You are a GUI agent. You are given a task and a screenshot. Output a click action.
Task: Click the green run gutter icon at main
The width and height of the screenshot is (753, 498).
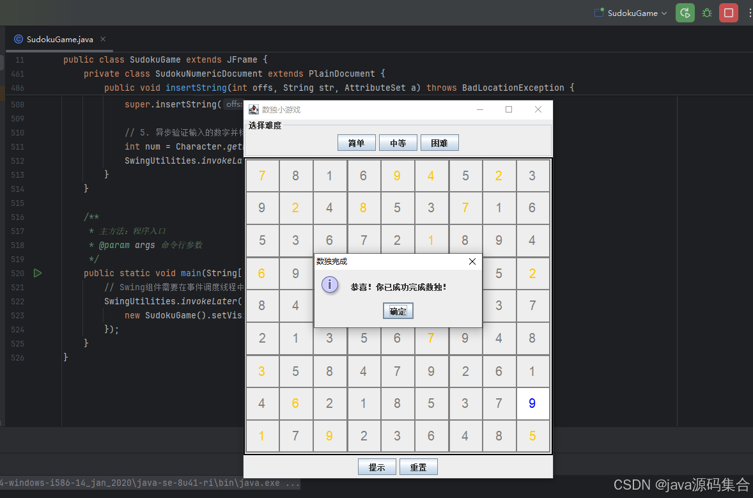(x=38, y=273)
